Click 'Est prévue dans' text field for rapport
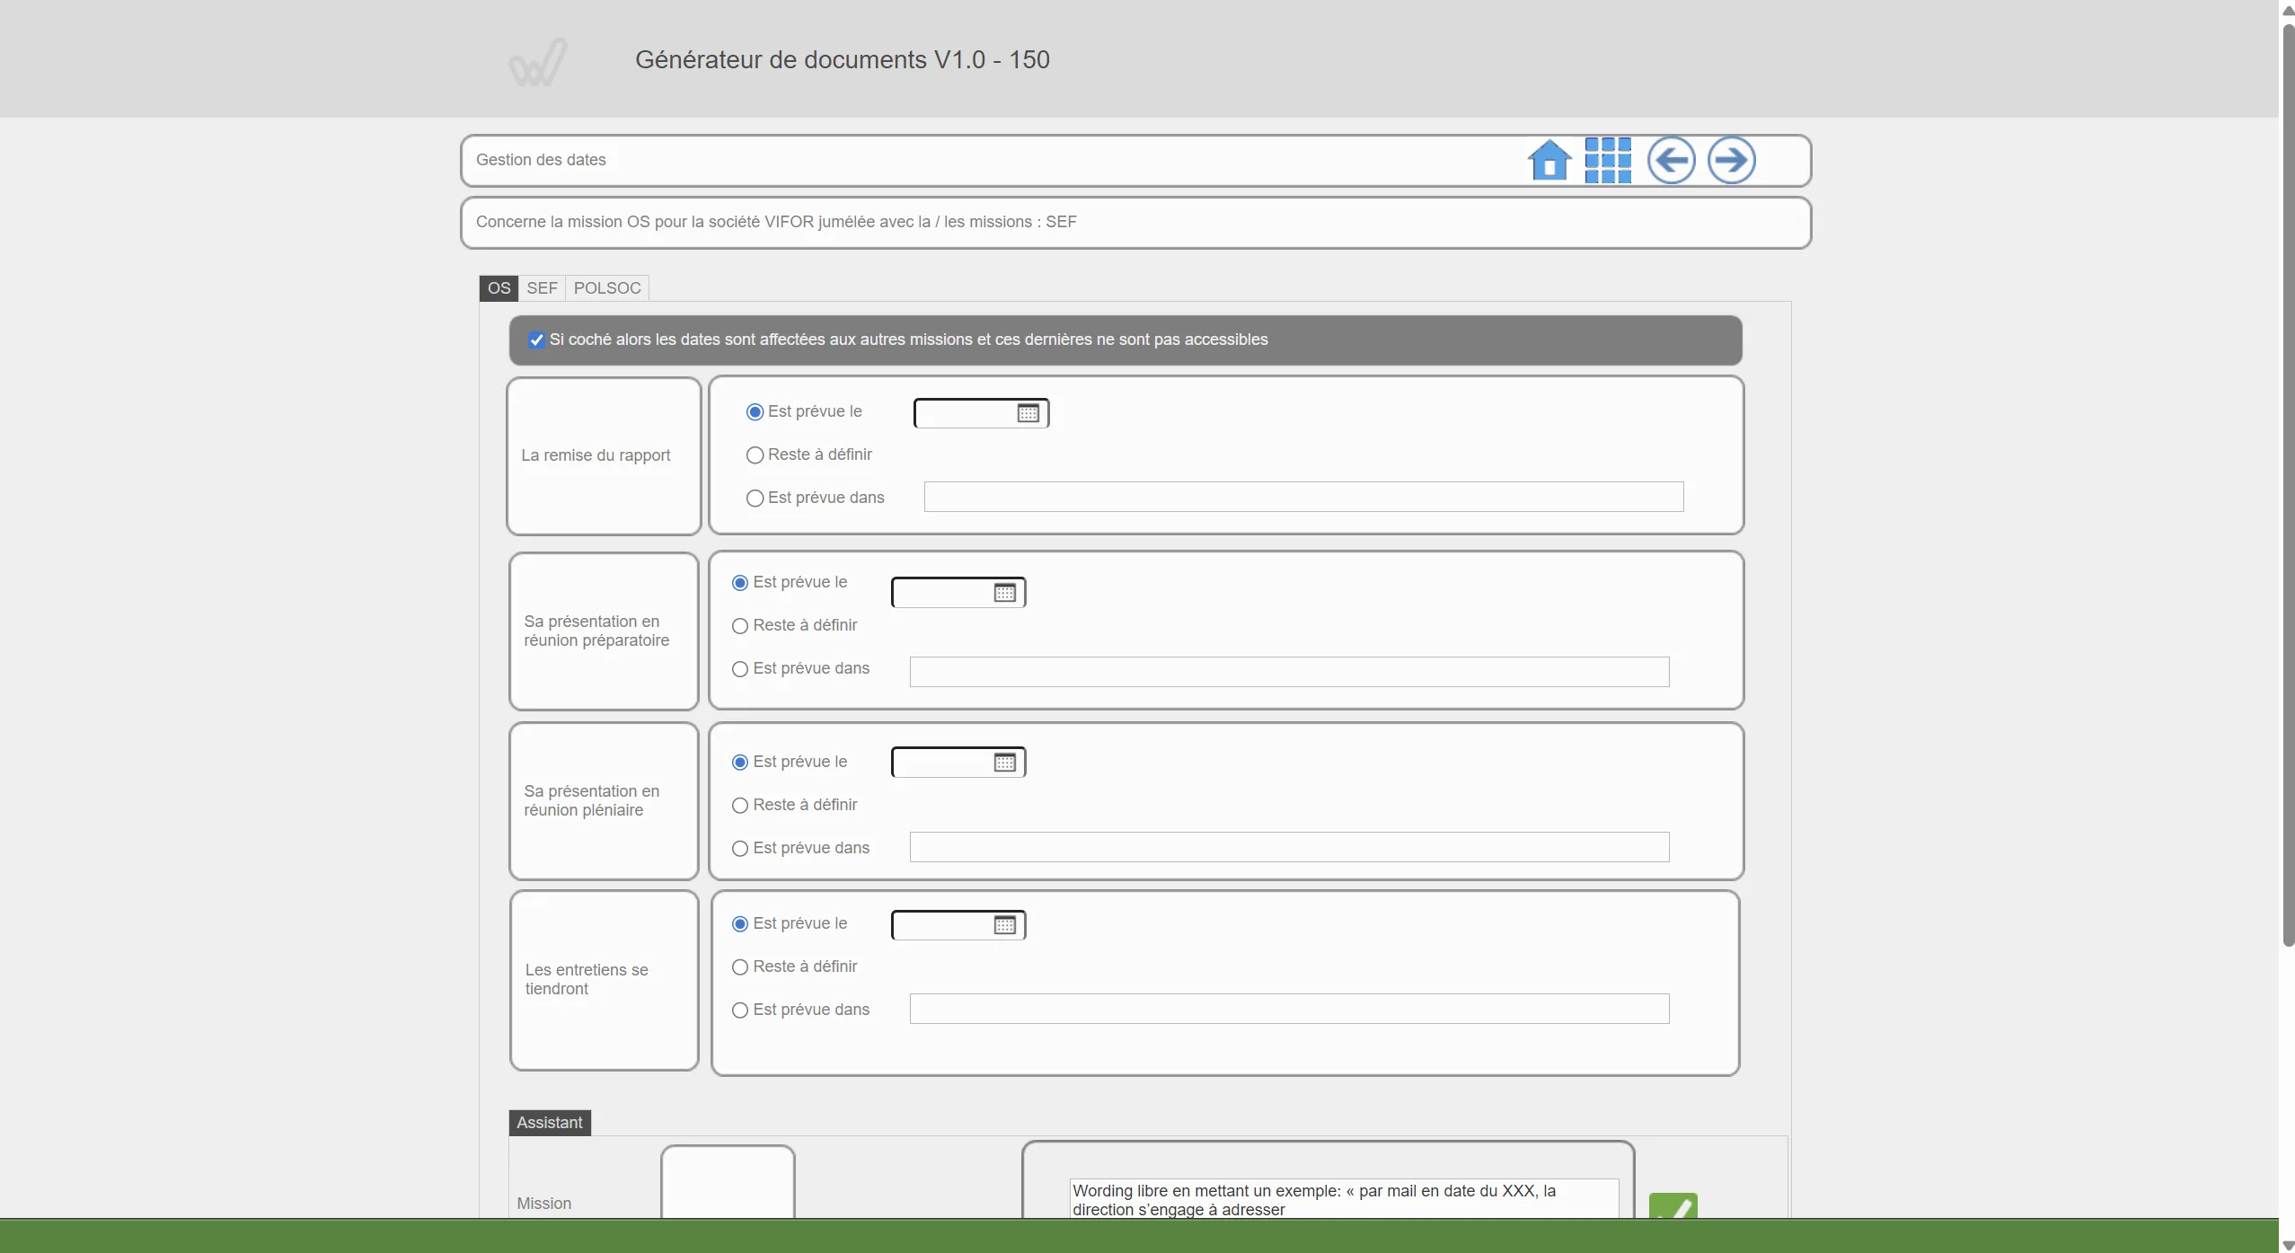The image size is (2295, 1253). [1303, 497]
